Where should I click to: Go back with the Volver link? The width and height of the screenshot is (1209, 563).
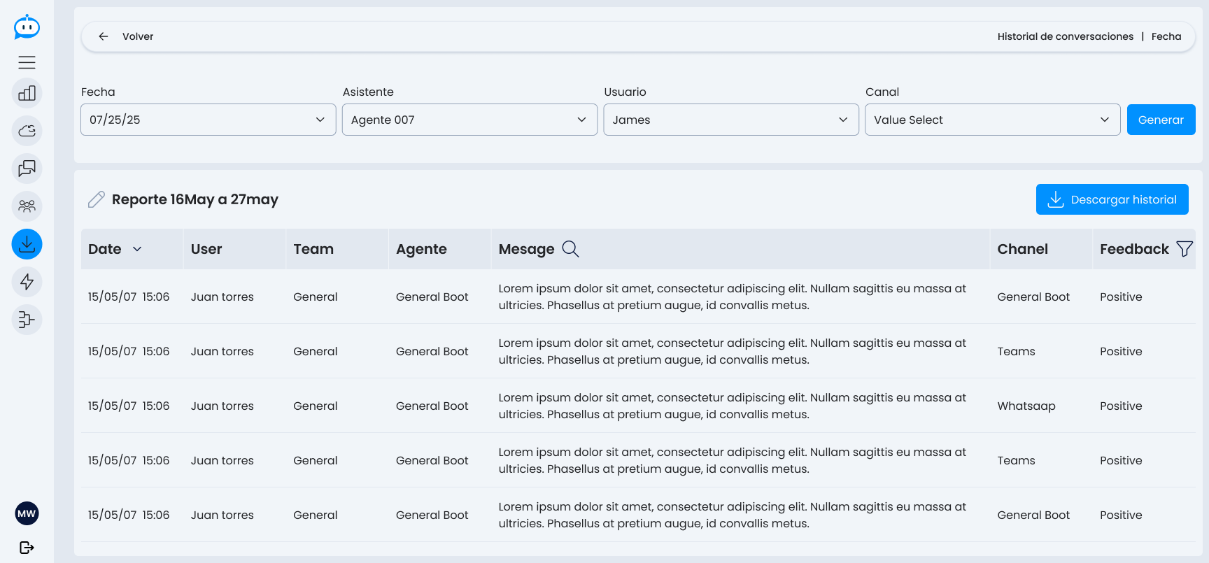[x=126, y=36]
